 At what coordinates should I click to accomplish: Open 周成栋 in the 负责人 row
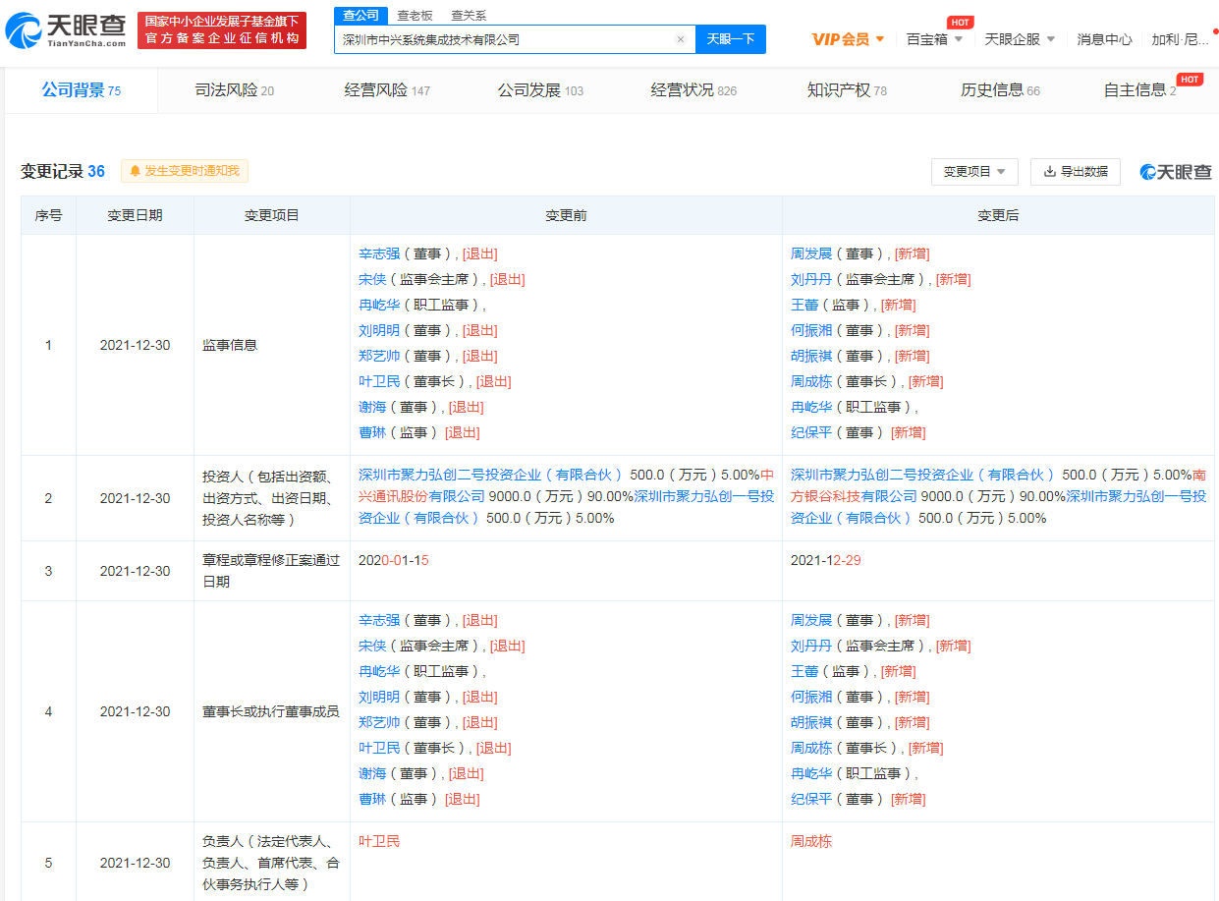811,841
